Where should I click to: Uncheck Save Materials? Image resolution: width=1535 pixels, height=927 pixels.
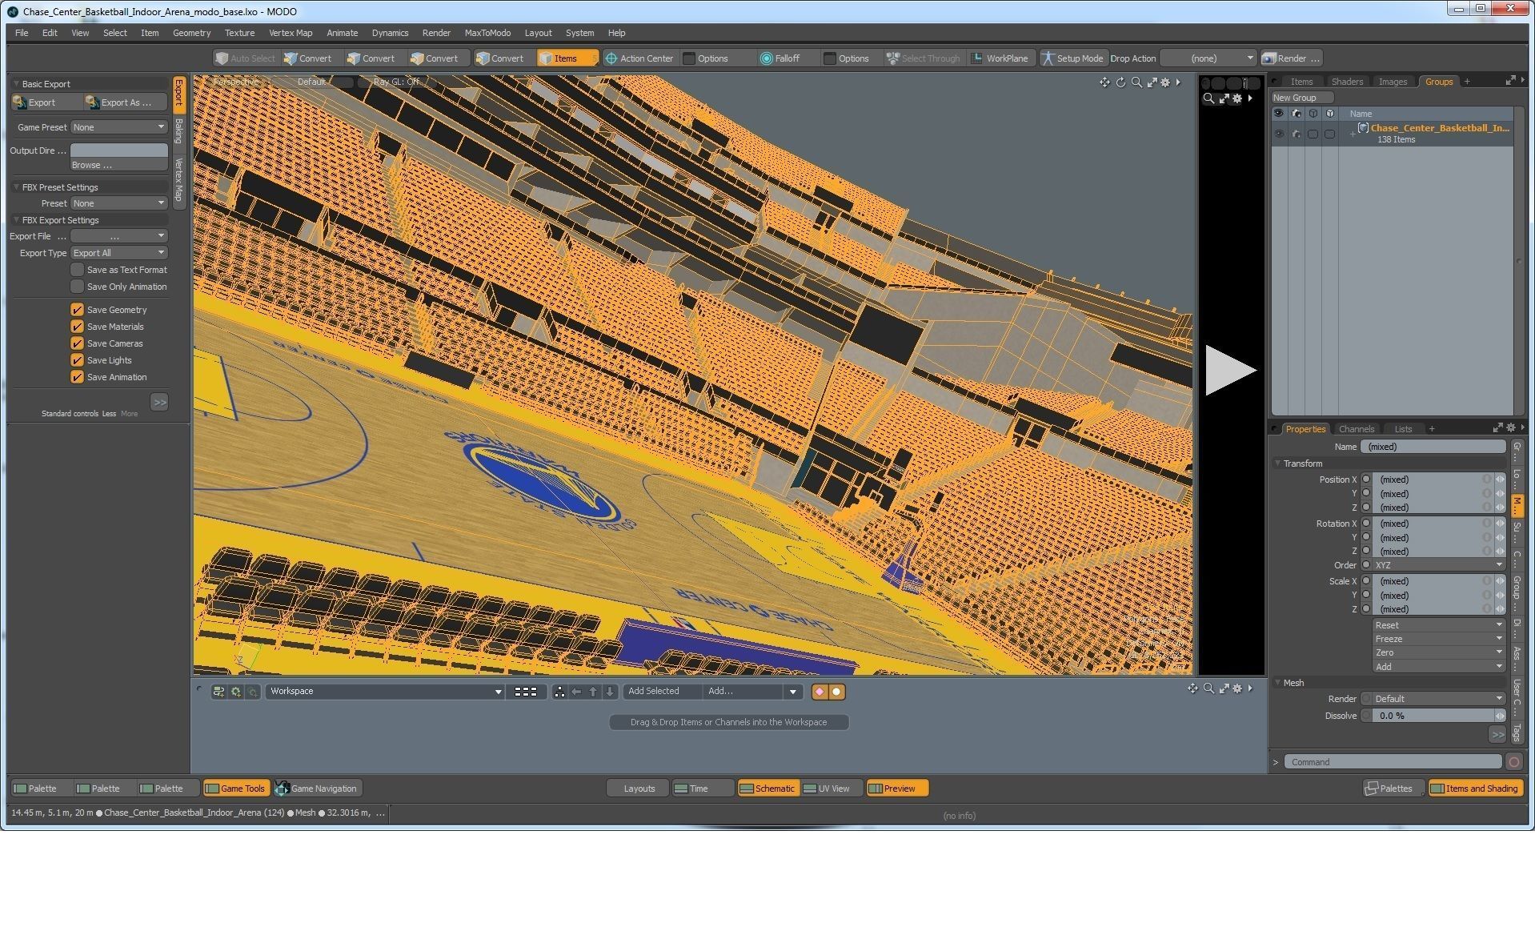point(78,327)
